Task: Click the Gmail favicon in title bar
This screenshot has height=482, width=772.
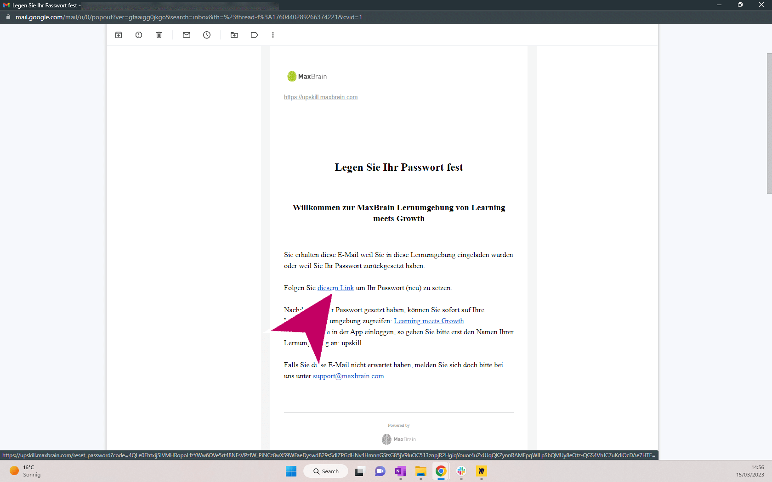Action: coord(6,6)
